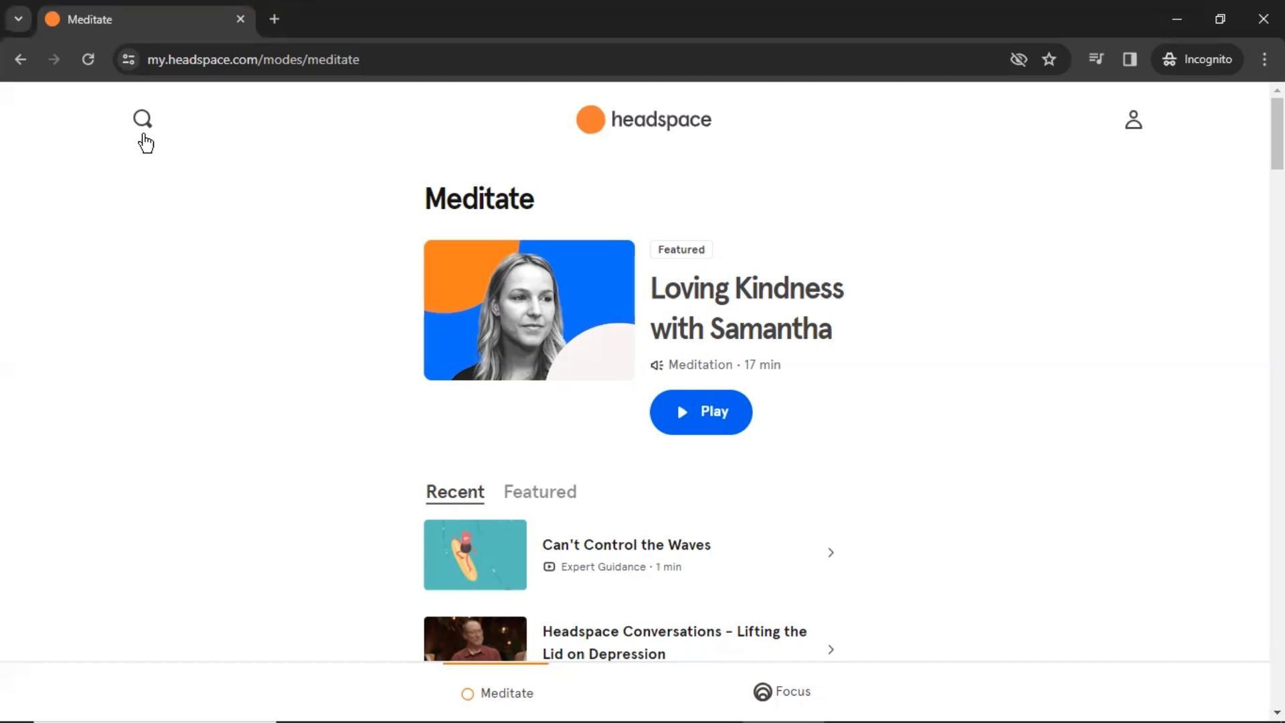The image size is (1285, 723).
Task: Go to Focus mode in bottom navigation
Action: [782, 692]
